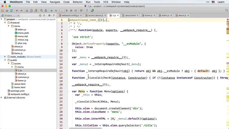Open the run configuration dropdown
Screen dimensions: 229x129
click(62, 10)
